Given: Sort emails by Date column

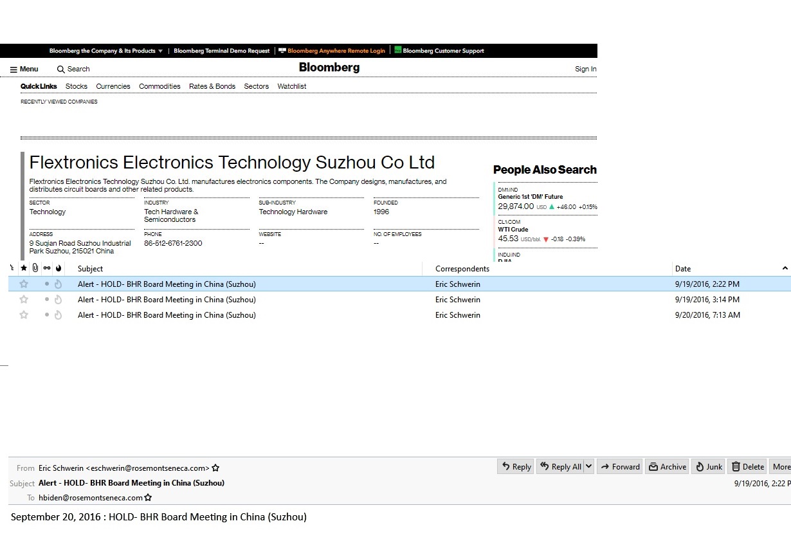Looking at the screenshot, I should pyautogui.click(x=683, y=268).
